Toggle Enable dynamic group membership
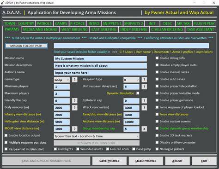 [157, 128]
